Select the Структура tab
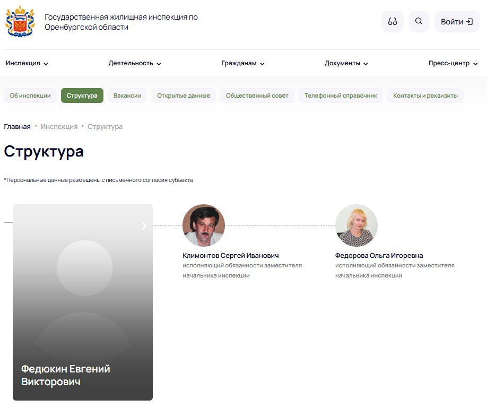The width and height of the screenshot is (487, 408). 82,96
